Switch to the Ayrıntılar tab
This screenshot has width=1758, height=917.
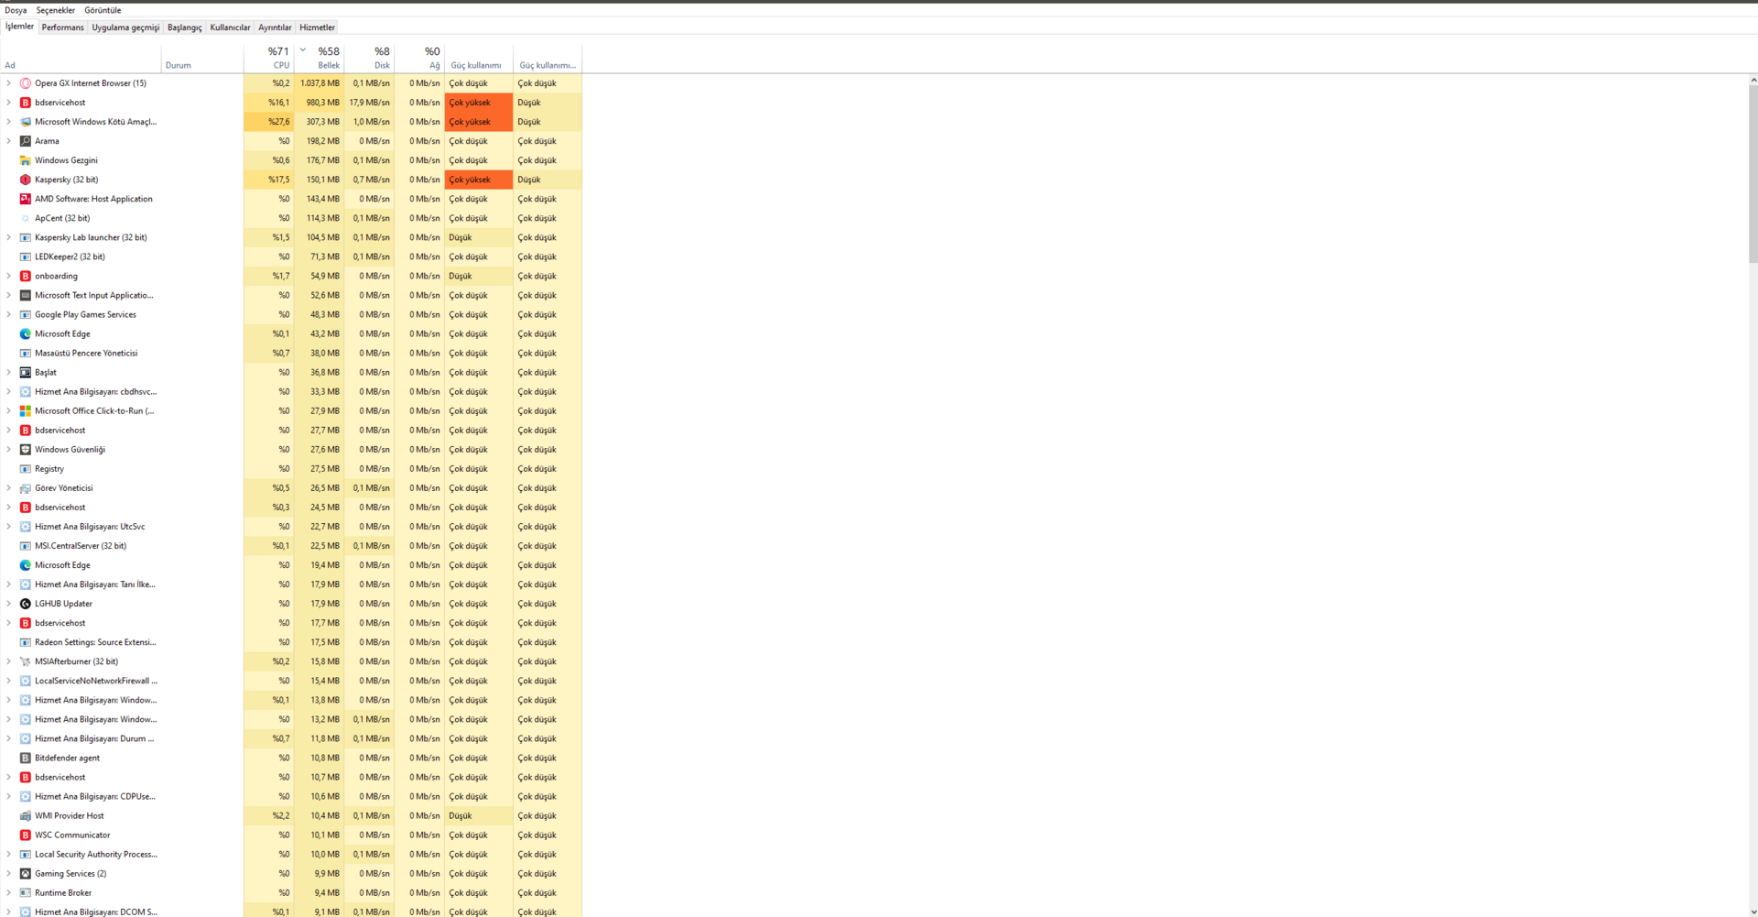tap(275, 27)
